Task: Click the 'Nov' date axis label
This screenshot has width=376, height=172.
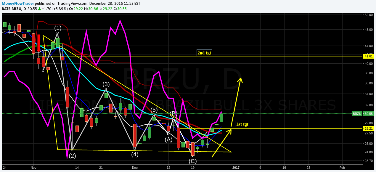Action: pos(34,167)
